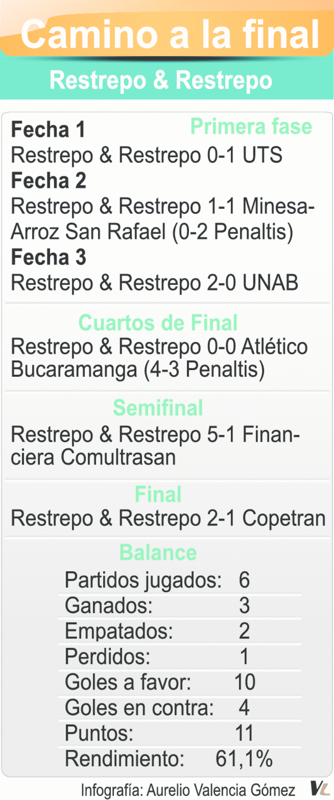Click the 'Infografía: Aurelio Valencia Gómez' credit

188,790
